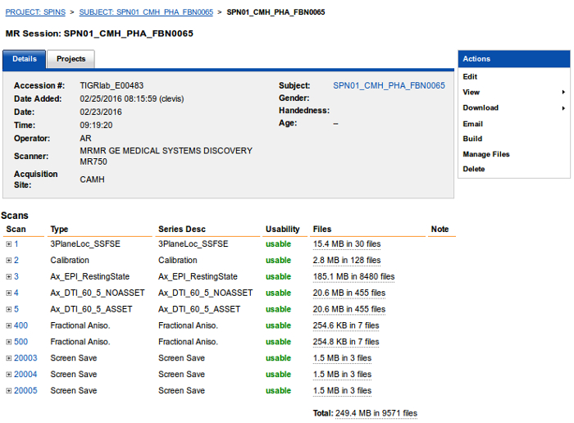Click '15.4 MB in 30 files'
This screenshot has width=574, height=423.
(347, 244)
